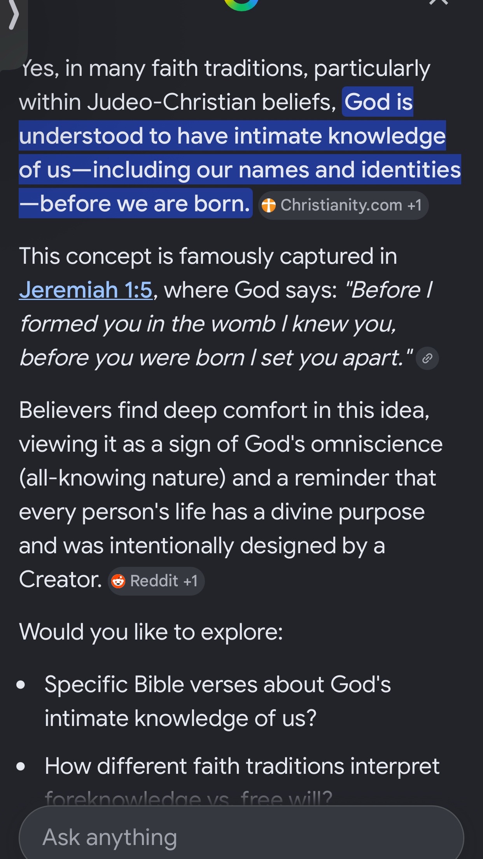Screen dimensions: 483x859
Task: Tap the colorful Google logo icon
Action: click(x=241, y=4)
